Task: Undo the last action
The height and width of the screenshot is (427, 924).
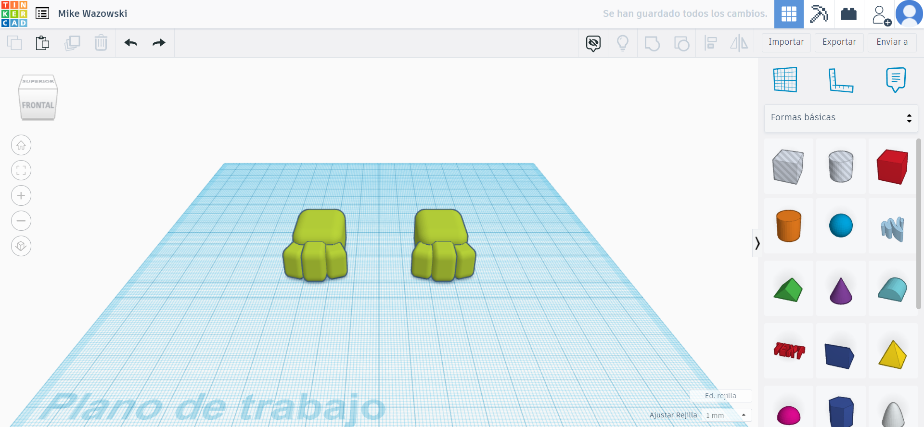Action: pyautogui.click(x=131, y=43)
